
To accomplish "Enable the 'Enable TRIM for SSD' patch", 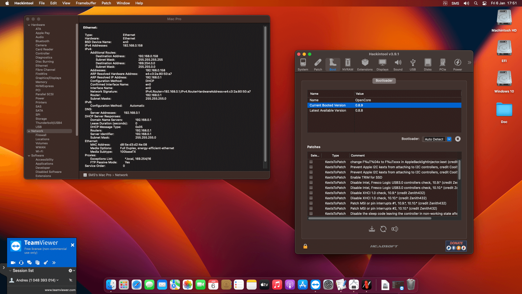I will tap(311, 177).
